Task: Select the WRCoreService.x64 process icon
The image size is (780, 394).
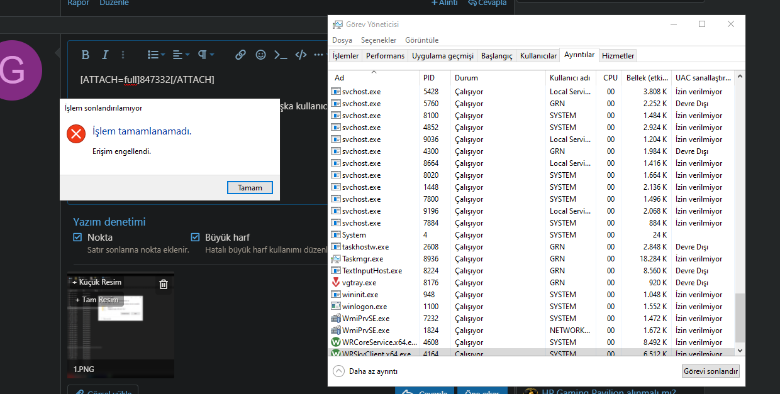Action: (335, 342)
